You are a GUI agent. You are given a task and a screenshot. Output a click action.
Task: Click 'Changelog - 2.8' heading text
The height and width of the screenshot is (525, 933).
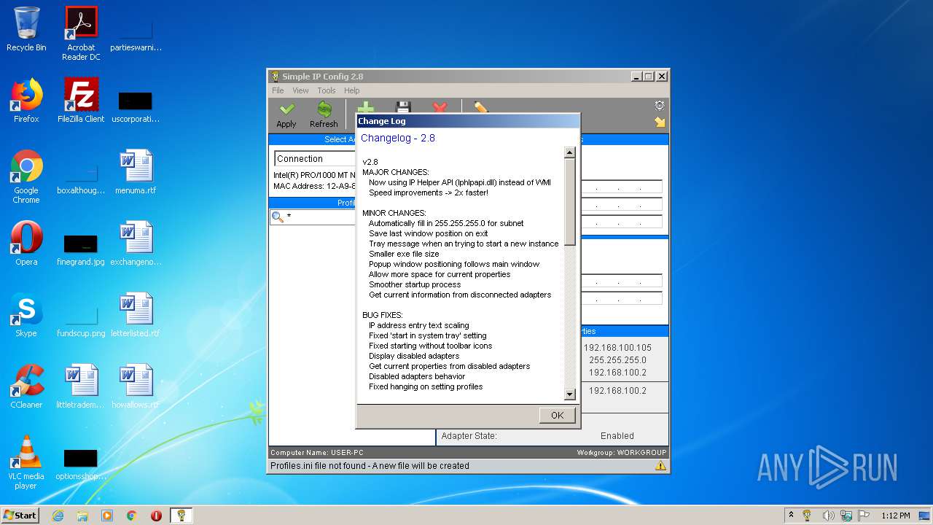398,138
